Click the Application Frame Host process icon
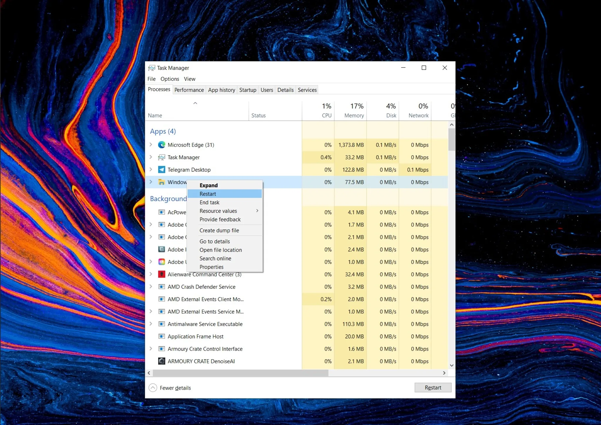 point(162,336)
